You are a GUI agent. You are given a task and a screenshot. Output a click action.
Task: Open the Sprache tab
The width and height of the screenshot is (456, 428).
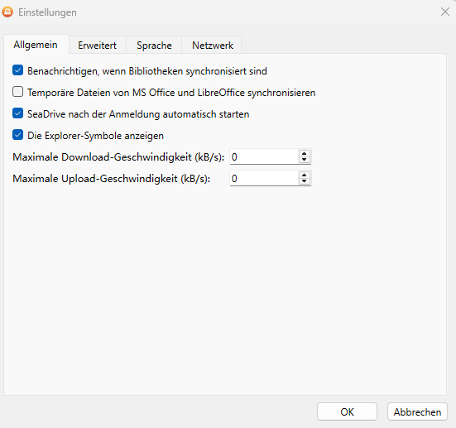click(x=154, y=46)
